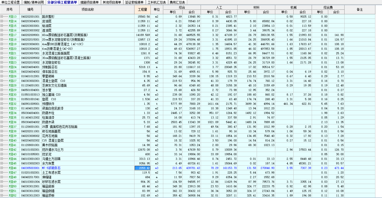Select sequence label F目30

(12, 95)
